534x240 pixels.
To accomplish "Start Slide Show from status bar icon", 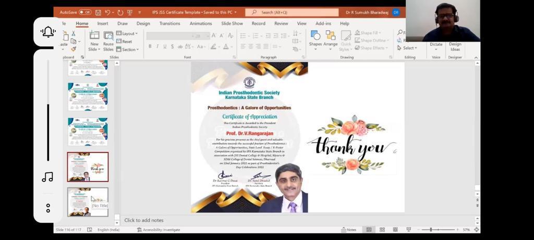I will tap(408, 230).
